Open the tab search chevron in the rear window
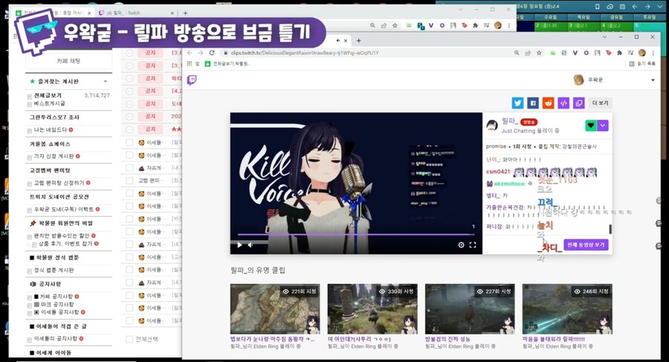The height and width of the screenshot is (362, 669). 460,10
